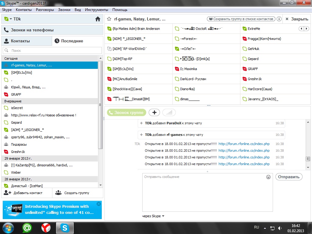Select the [GM]EcJu[Wo] conversation in recent list
312x234 pixels.
point(50,73)
